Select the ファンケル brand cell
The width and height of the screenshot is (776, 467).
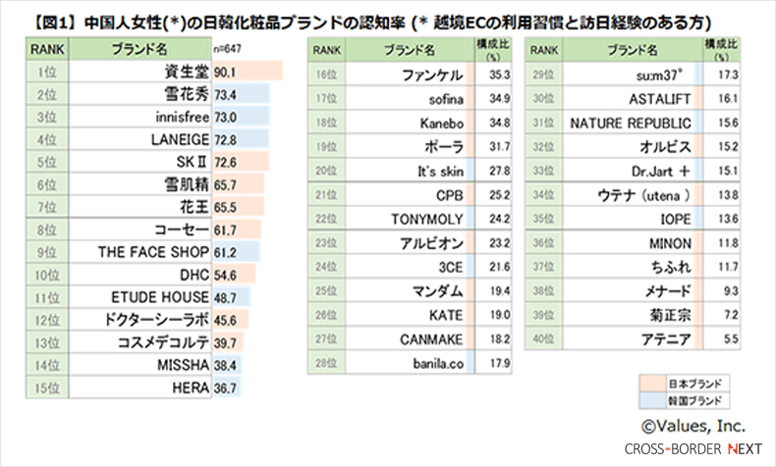coord(410,75)
